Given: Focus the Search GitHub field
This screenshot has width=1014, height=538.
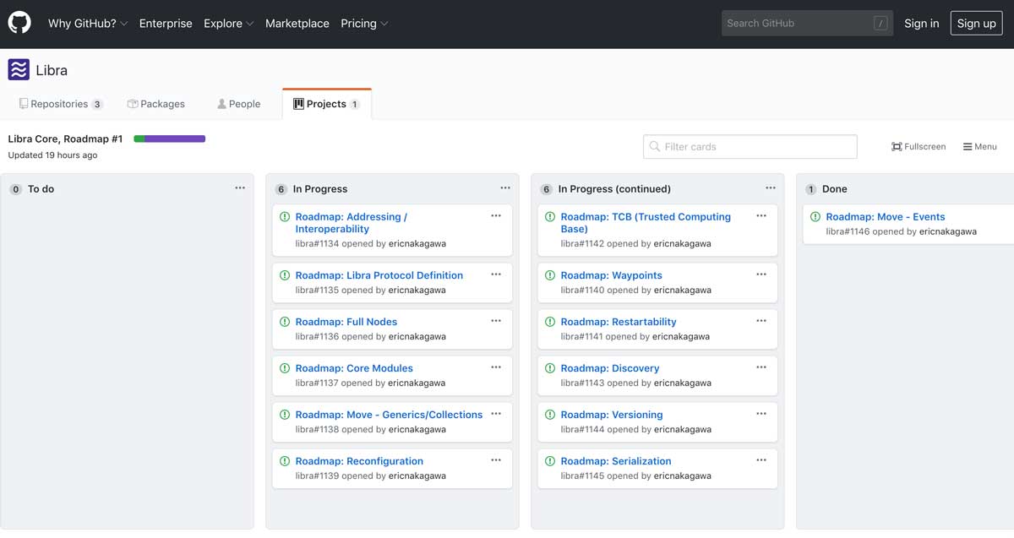Looking at the screenshot, I should tap(807, 24).
